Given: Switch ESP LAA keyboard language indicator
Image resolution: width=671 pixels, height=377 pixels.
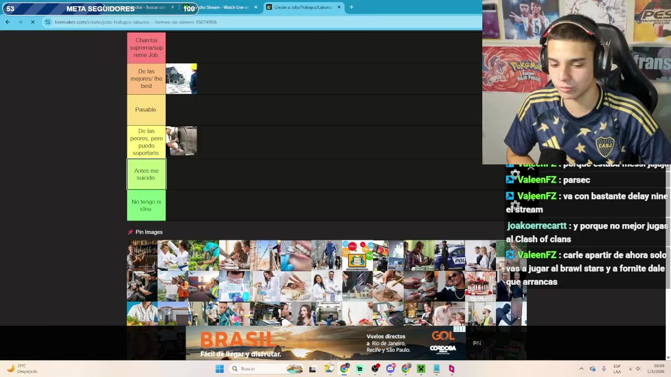Looking at the screenshot, I should point(617,369).
